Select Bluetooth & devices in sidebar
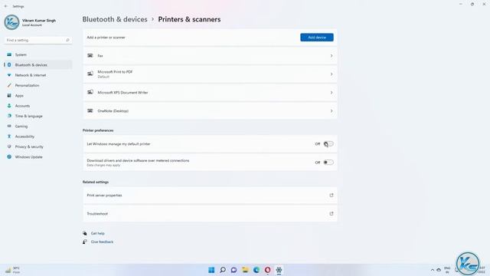Viewport: 490px width, 276px height. pyautogui.click(x=38, y=65)
